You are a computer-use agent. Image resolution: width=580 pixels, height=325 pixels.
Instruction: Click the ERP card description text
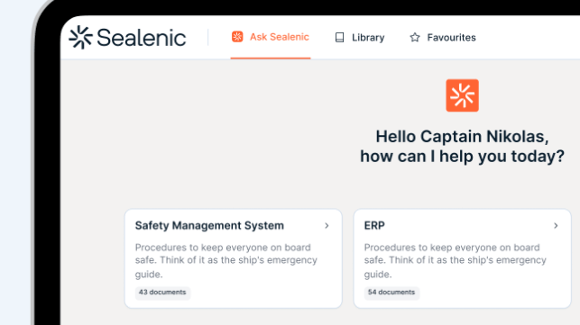pos(455,261)
